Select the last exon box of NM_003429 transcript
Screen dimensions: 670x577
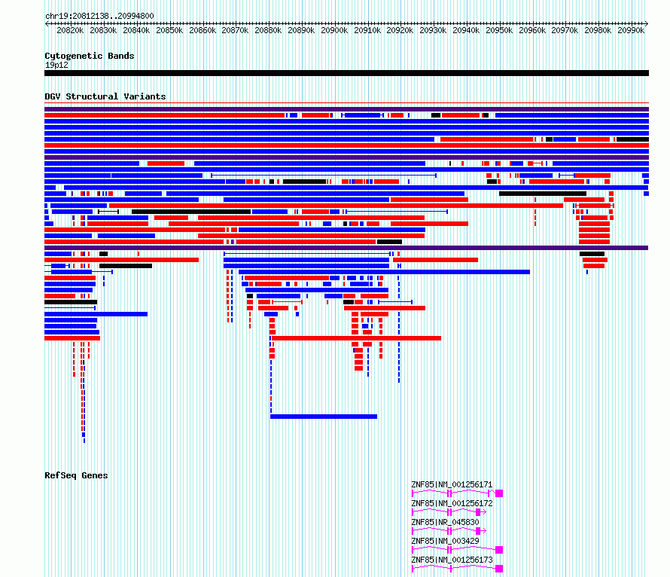(498, 550)
